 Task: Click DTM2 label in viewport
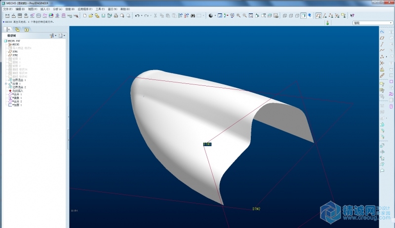point(256,209)
